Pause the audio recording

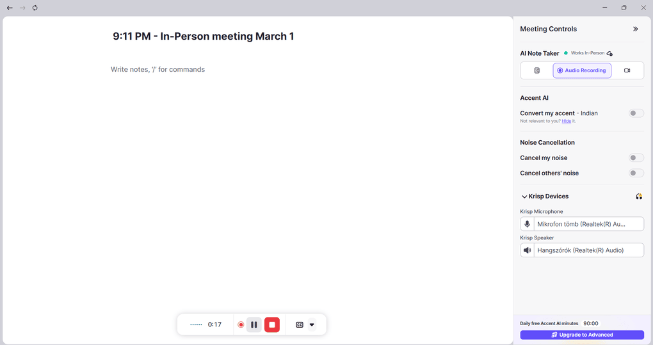(254, 325)
